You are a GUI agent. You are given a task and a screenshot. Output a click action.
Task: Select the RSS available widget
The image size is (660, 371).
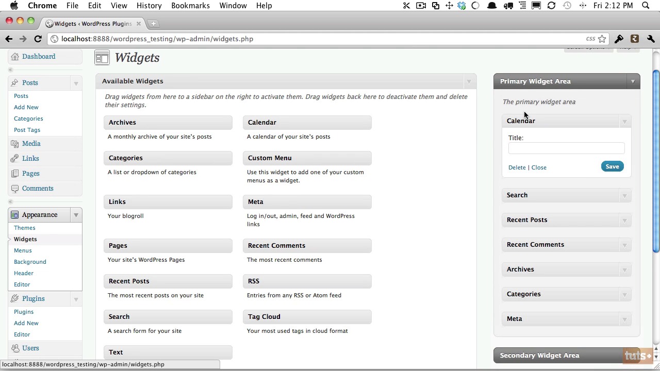tap(307, 281)
